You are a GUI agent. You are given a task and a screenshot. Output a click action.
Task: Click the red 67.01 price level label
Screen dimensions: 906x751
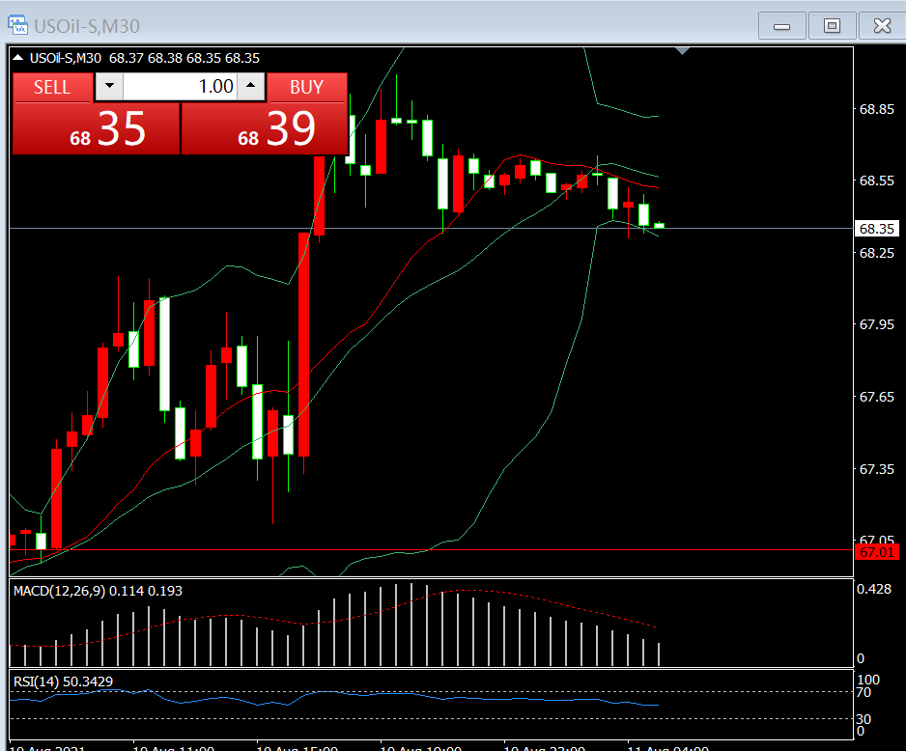click(877, 552)
